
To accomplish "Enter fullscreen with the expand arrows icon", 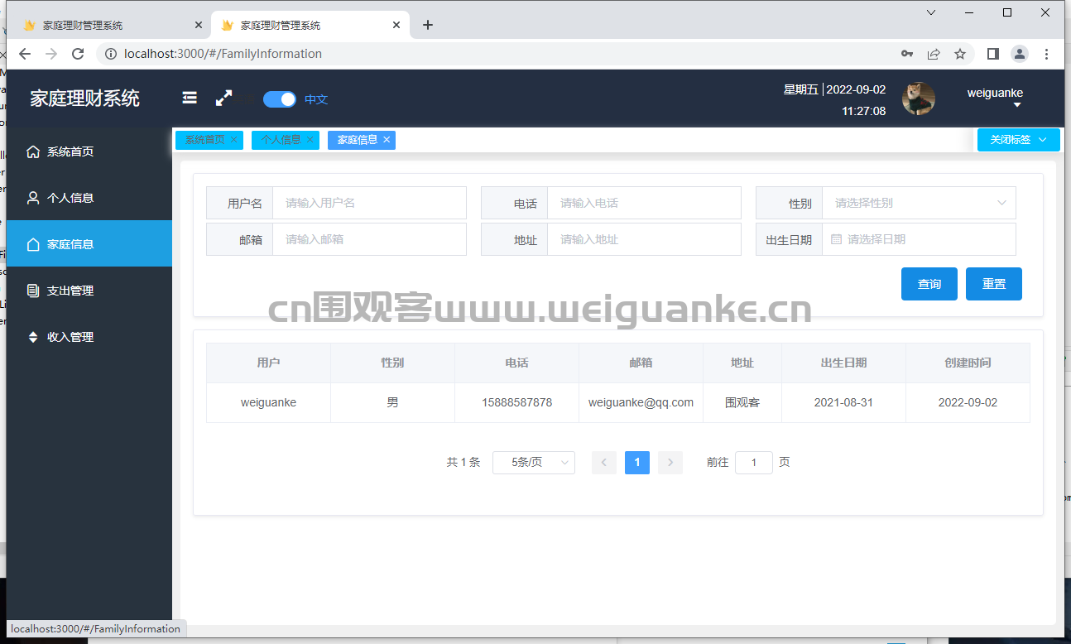I will coord(223,99).
